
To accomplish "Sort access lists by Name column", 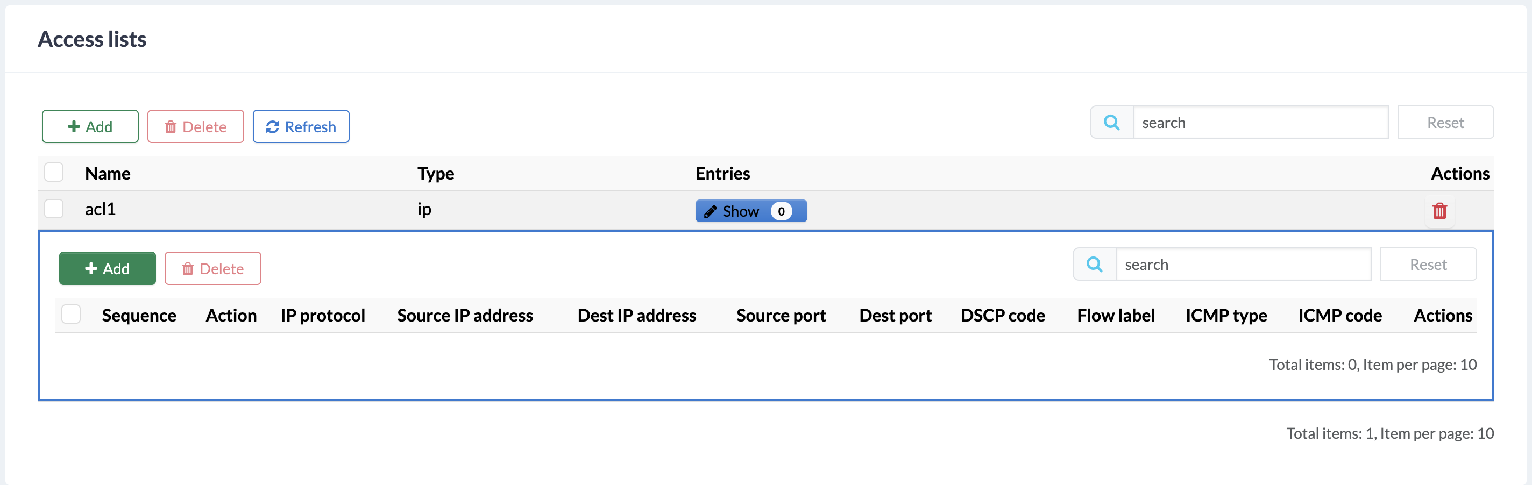I will pos(108,174).
